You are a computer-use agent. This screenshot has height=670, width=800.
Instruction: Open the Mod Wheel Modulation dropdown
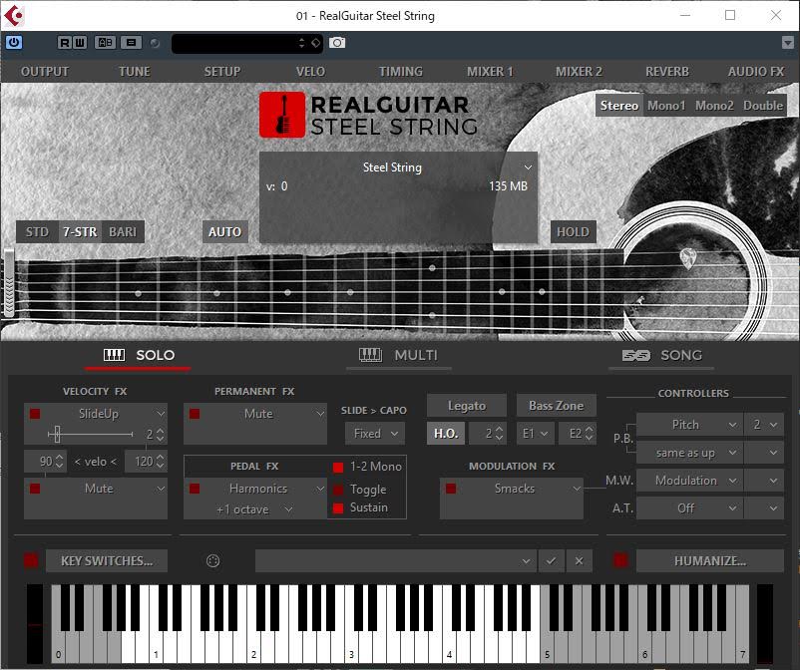tap(688, 481)
